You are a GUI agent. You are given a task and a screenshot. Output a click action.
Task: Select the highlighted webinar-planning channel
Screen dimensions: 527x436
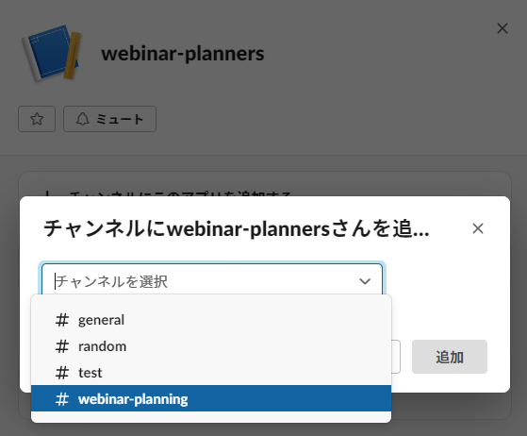pos(211,398)
